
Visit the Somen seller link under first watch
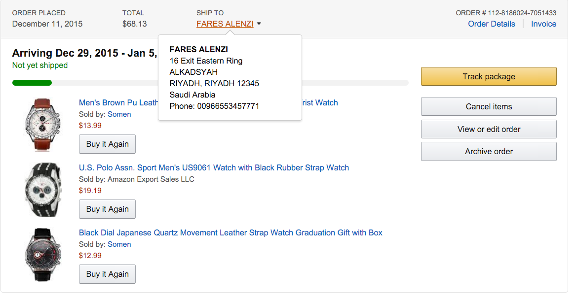(119, 114)
